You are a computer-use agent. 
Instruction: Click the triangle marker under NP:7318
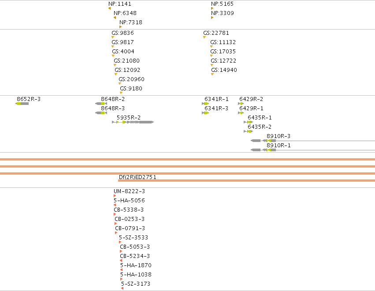click(121, 27)
